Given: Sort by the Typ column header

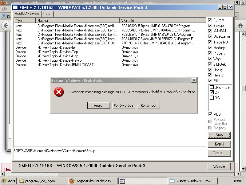Looking at the screenshot, I should [25, 21].
